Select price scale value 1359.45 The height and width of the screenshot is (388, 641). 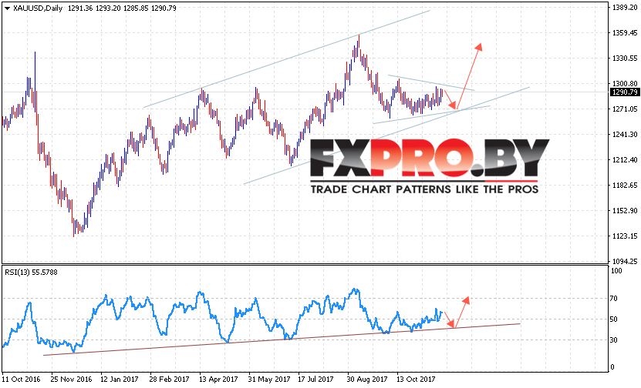pos(624,32)
